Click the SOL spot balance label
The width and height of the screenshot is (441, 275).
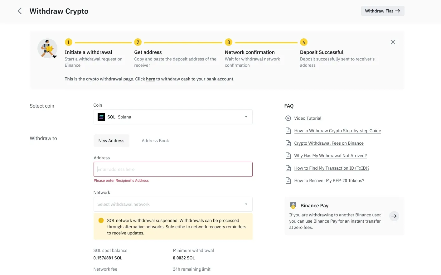tap(110, 250)
